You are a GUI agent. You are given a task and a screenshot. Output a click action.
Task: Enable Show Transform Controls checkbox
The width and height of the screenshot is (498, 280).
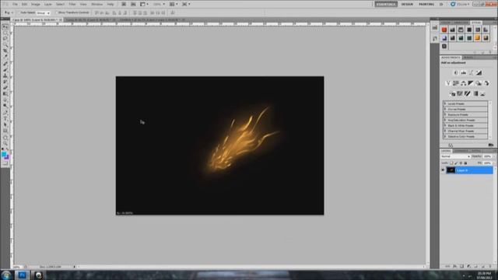point(57,12)
